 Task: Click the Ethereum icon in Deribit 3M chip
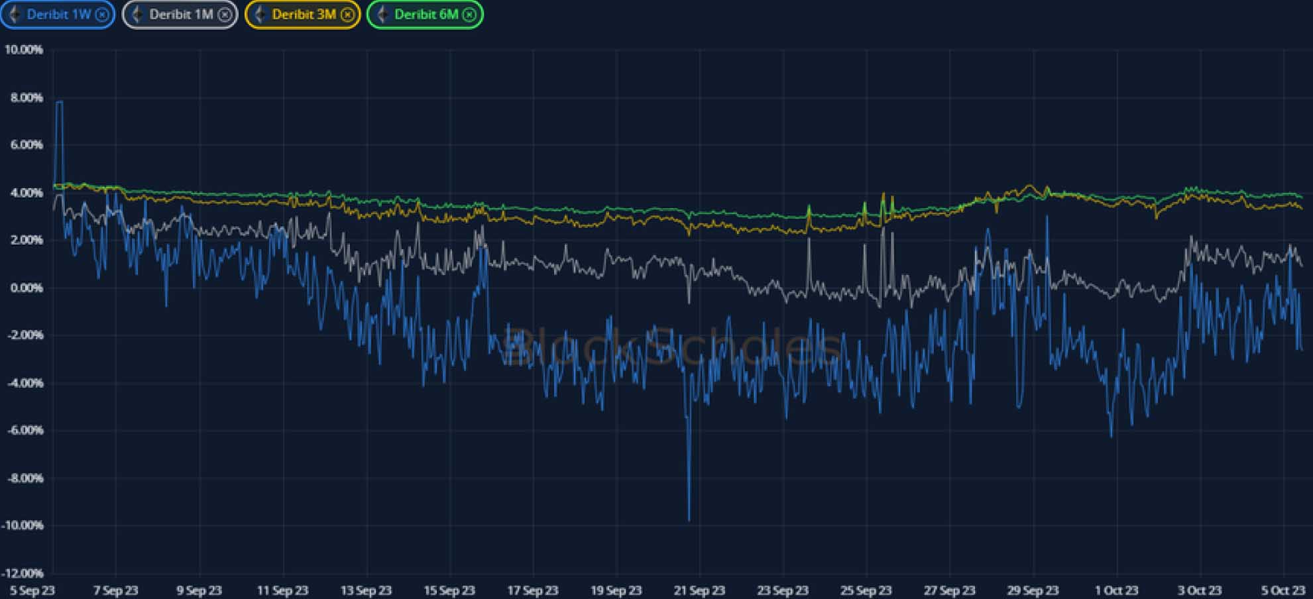click(x=260, y=15)
